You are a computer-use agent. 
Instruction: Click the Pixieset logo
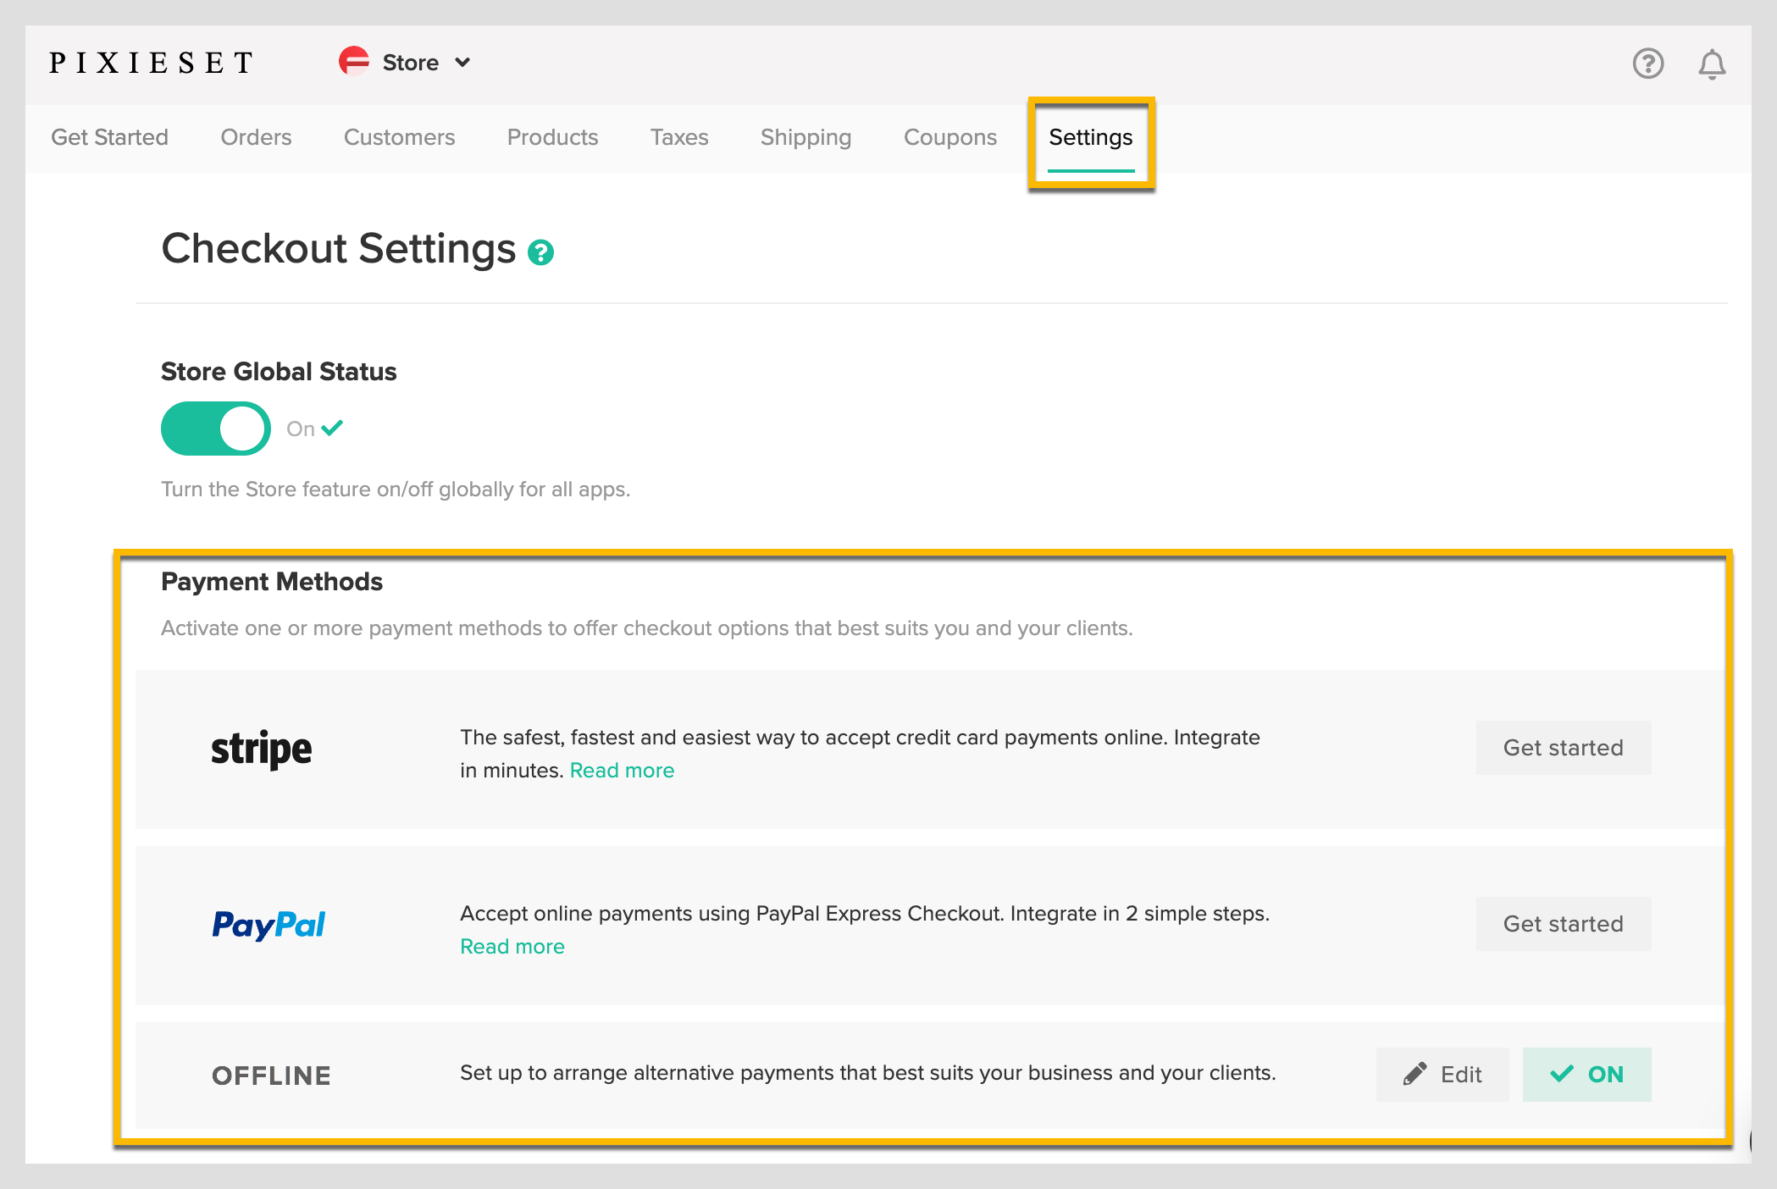click(151, 63)
